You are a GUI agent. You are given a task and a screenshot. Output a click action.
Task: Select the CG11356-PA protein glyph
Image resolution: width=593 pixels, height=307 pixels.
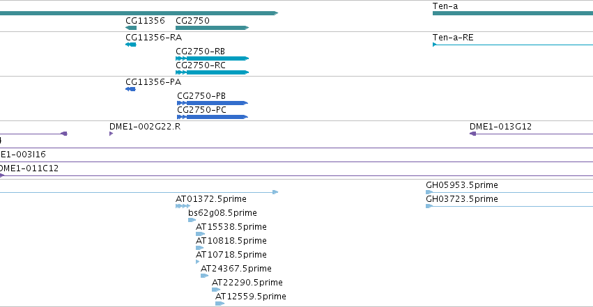(x=130, y=89)
